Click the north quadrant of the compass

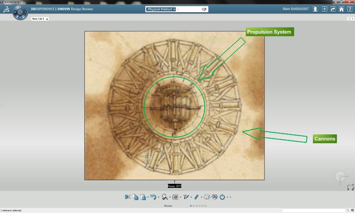[x=20, y=7]
